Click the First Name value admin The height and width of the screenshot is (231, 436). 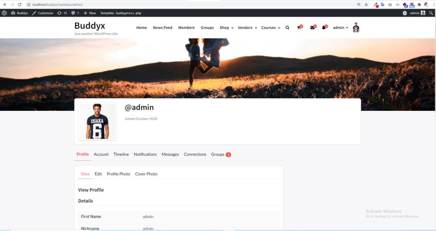coord(148,217)
